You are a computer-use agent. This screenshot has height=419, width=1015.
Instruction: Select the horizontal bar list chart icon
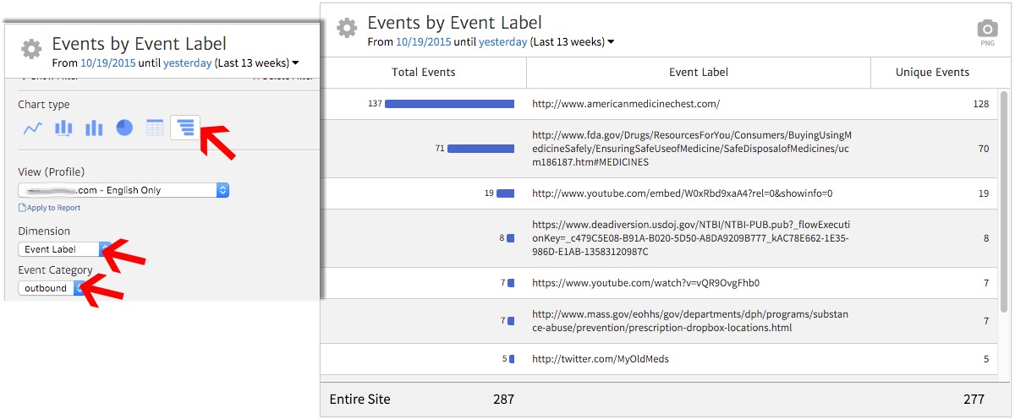point(185,128)
